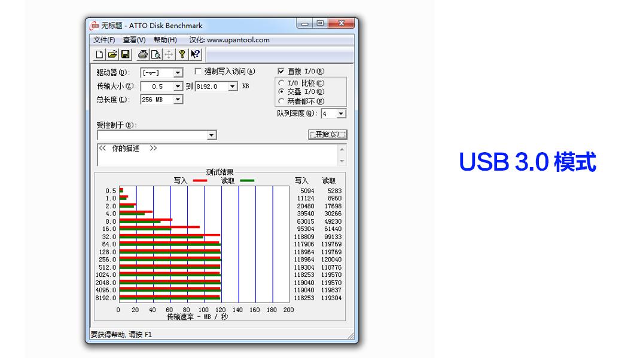Click the read value 120040

click(331, 260)
